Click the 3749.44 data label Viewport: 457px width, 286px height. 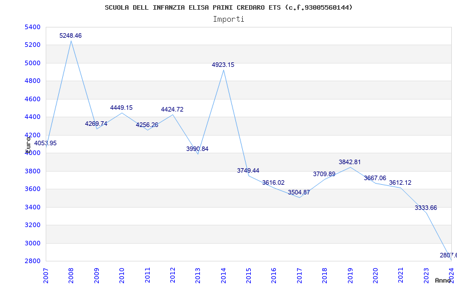click(x=248, y=170)
